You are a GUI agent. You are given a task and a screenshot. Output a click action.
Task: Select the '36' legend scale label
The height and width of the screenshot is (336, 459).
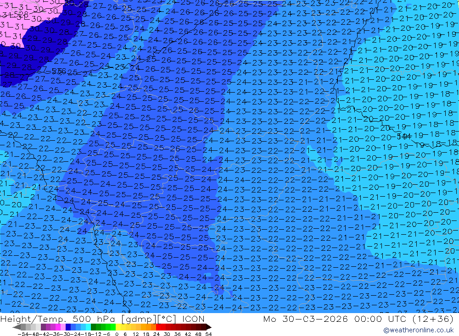(x=177, y=334)
